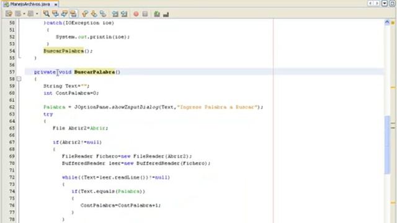
Task: Open the Back history dropdown arrow
Action: 24,14
